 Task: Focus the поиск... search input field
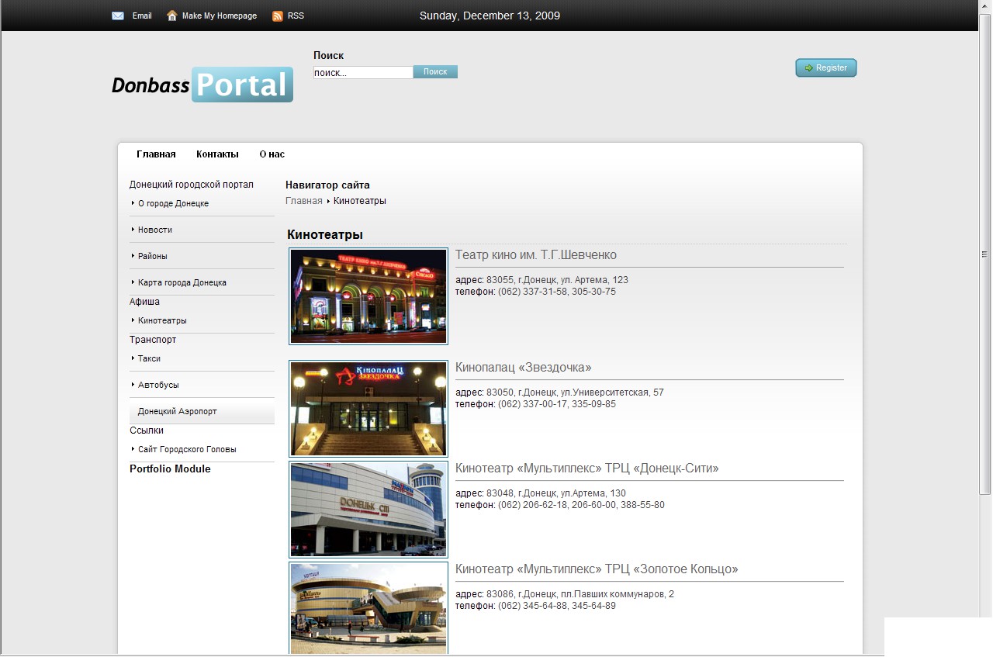pyautogui.click(x=363, y=72)
